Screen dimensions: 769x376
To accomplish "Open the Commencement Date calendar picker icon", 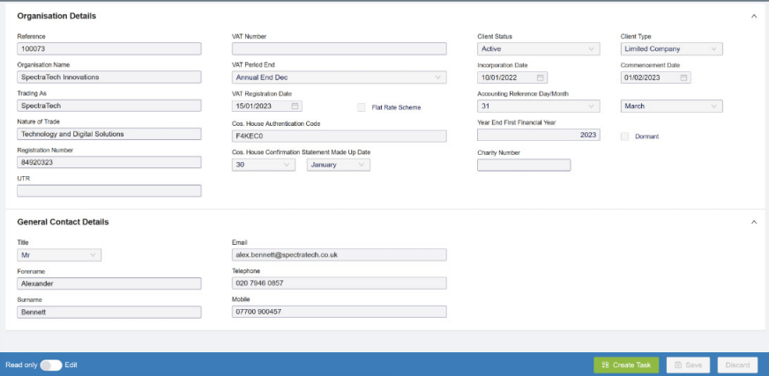I will coord(683,77).
